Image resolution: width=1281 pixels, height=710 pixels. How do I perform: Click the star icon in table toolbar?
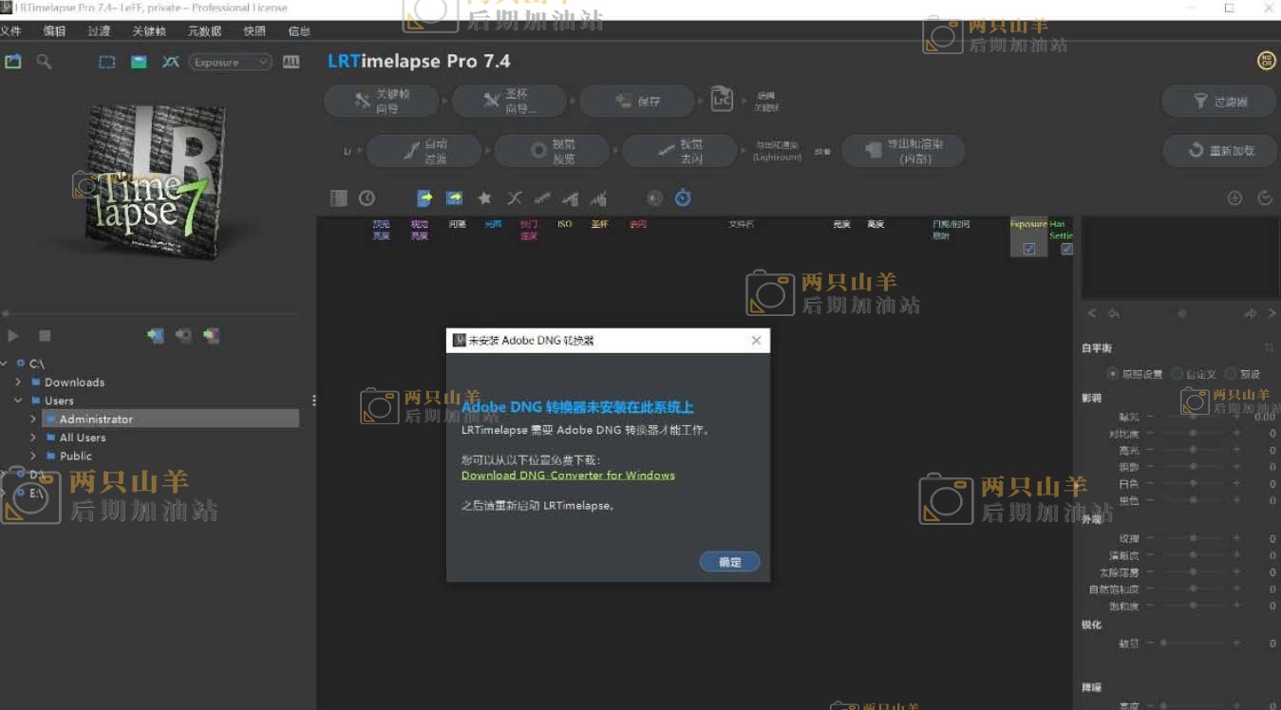click(484, 198)
